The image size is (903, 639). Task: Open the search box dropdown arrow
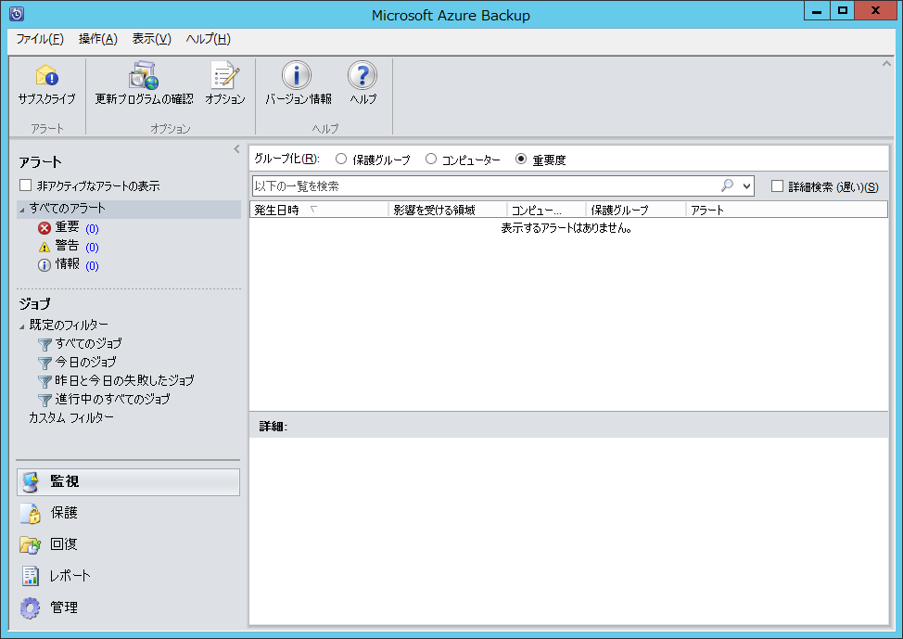746,186
